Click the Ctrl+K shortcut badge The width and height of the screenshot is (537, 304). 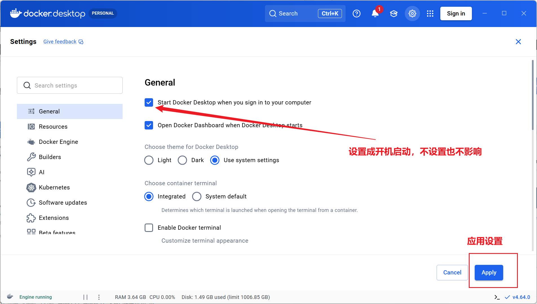pos(330,14)
